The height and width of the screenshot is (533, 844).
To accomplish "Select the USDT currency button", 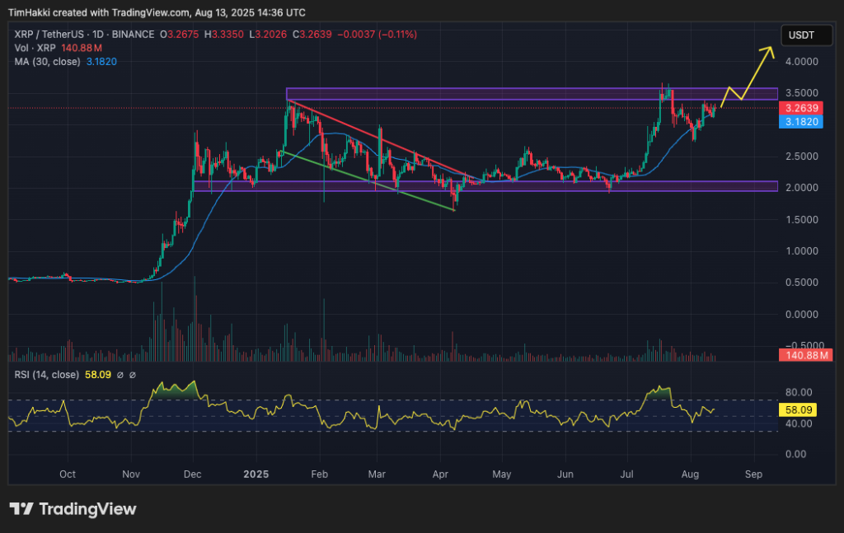I will click(806, 35).
